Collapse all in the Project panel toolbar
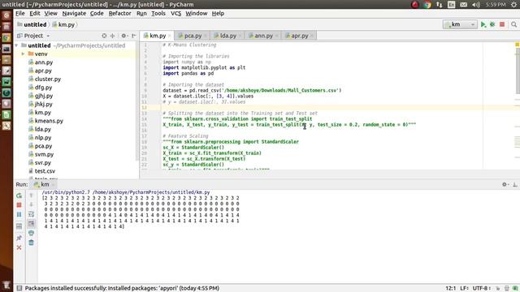This screenshot has width=520, height=292. tap(112, 36)
